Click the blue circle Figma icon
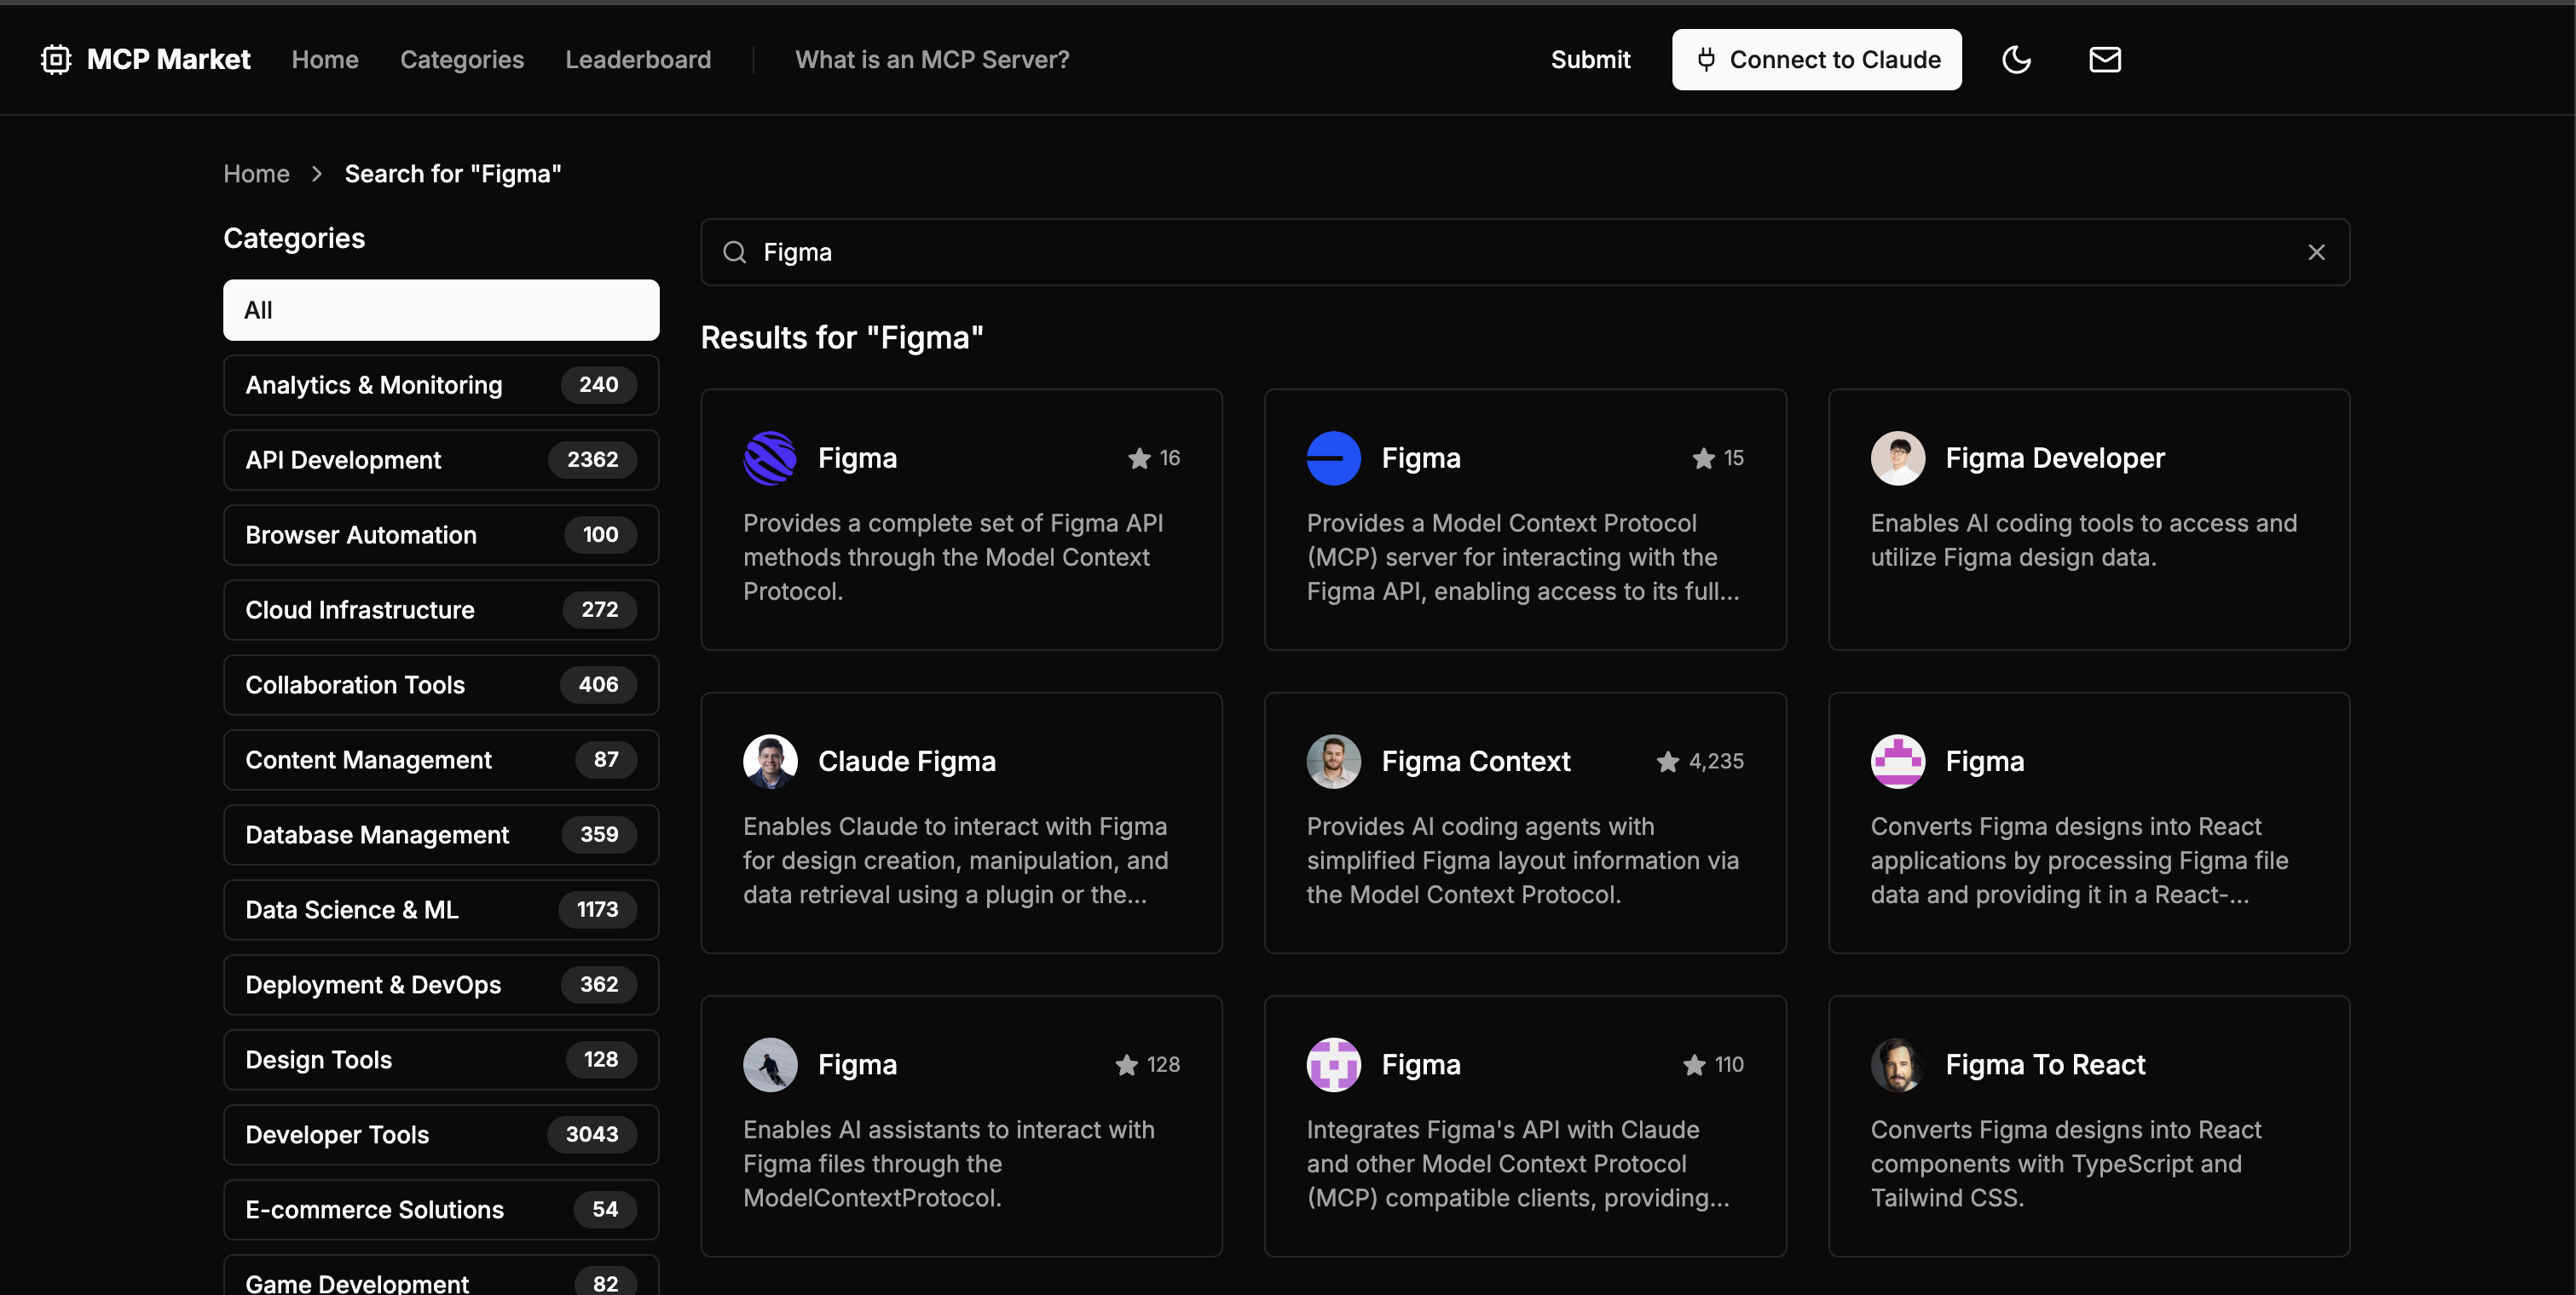This screenshot has width=2576, height=1295. coord(1333,458)
